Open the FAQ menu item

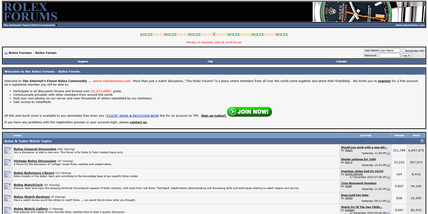[210, 62]
